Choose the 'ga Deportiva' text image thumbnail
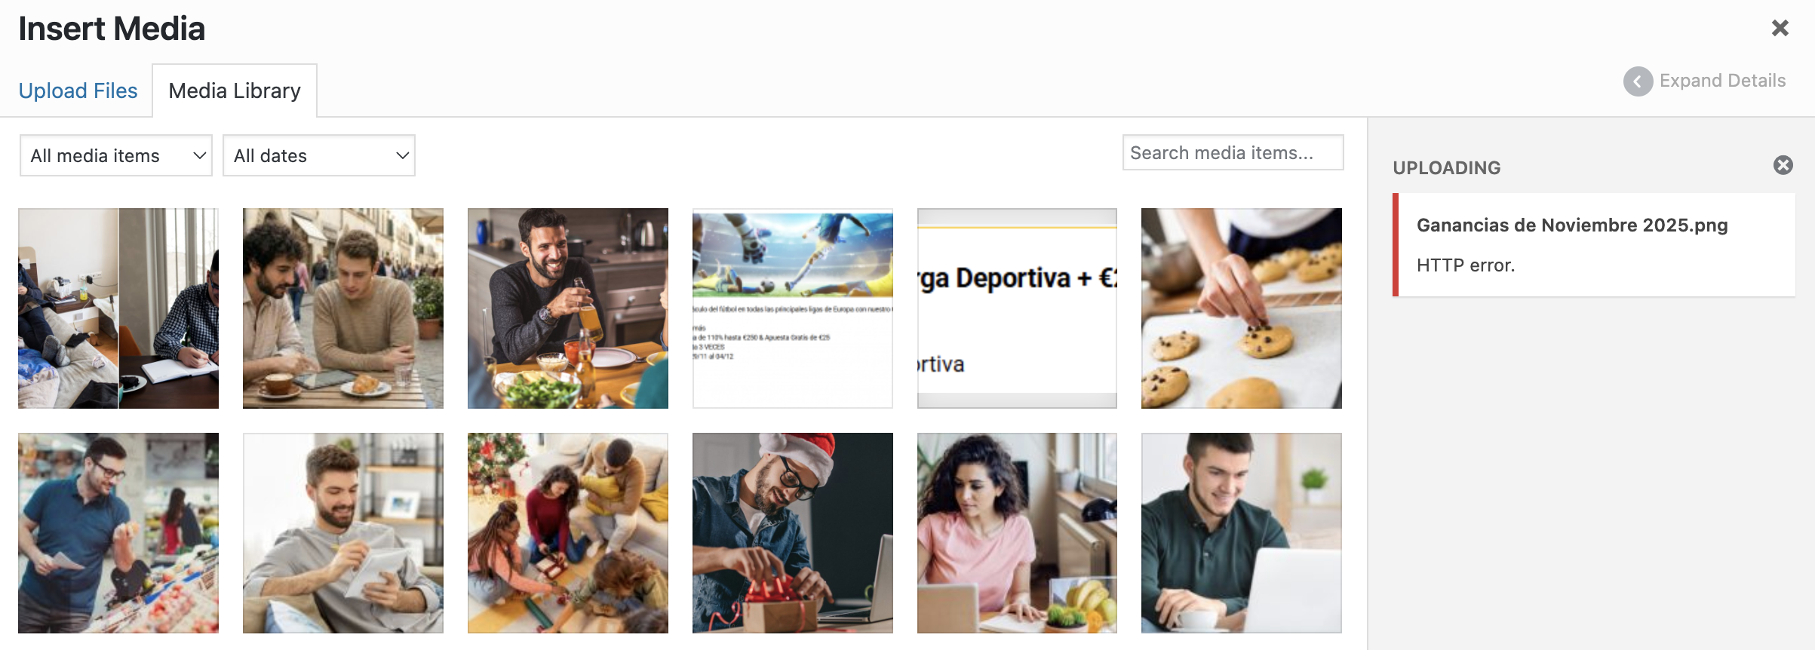Screen dimensions: 1815x650 [x=1017, y=308]
